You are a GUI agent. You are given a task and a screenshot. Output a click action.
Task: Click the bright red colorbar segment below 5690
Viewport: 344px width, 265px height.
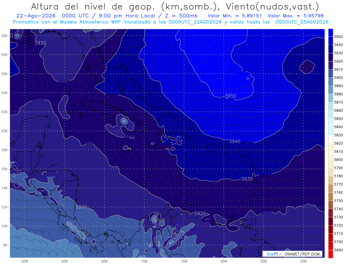(x=331, y=254)
